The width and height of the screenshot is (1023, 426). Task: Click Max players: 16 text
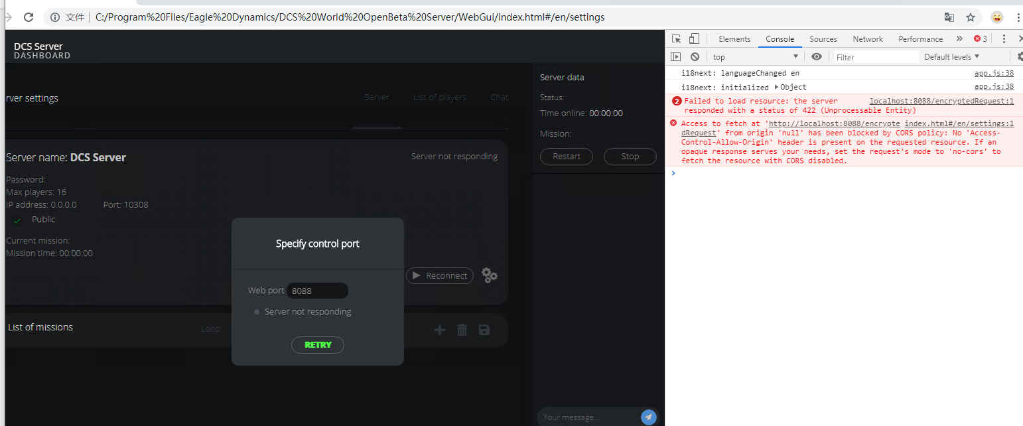click(x=36, y=192)
